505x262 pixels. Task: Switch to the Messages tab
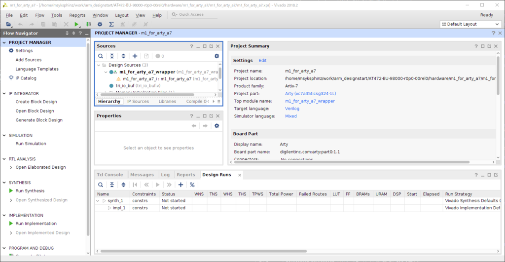[x=142, y=175]
